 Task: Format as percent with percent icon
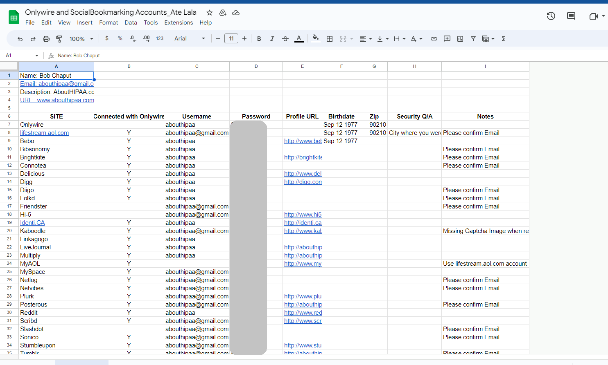(x=120, y=38)
